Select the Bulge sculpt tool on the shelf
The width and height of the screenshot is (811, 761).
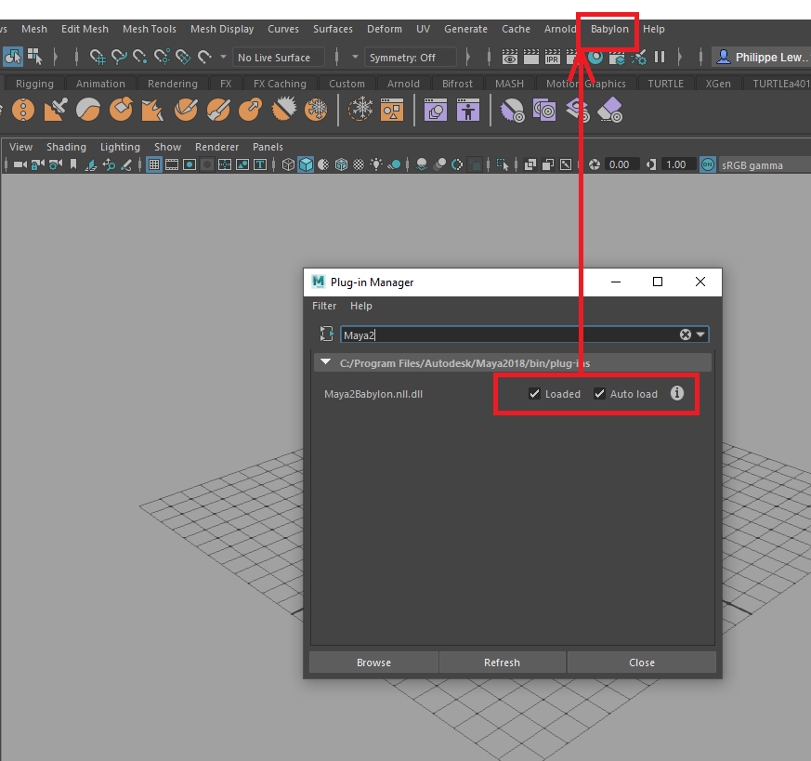tap(251, 110)
